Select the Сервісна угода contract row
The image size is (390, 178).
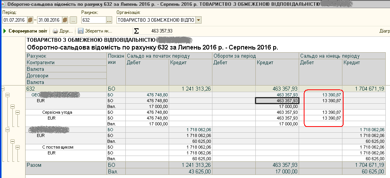66,112
